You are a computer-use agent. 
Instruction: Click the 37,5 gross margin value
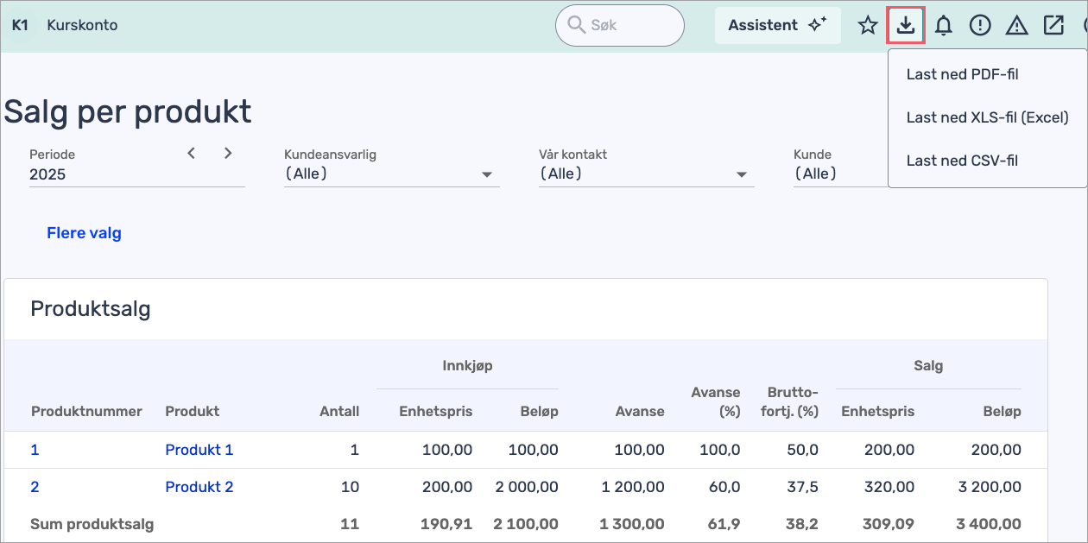[x=803, y=487]
